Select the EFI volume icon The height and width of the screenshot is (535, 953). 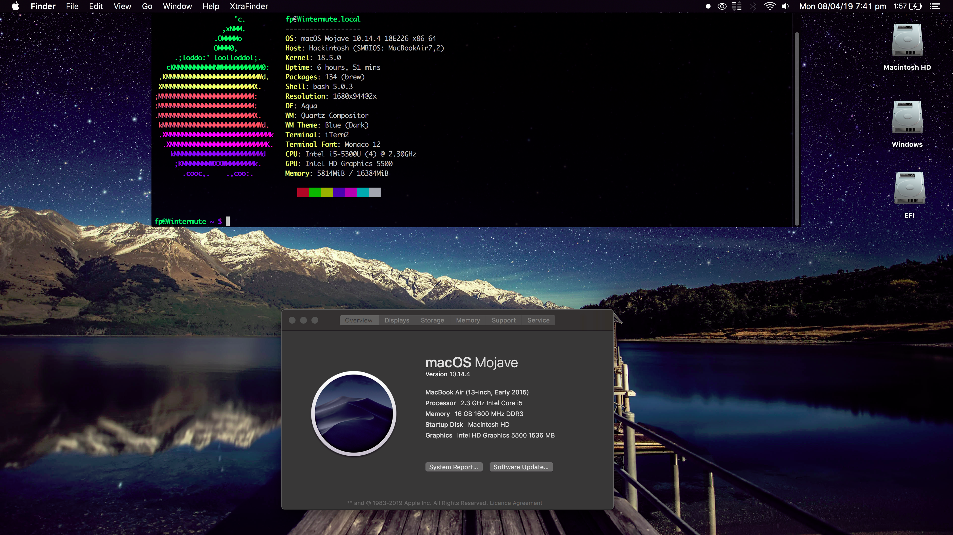(909, 188)
